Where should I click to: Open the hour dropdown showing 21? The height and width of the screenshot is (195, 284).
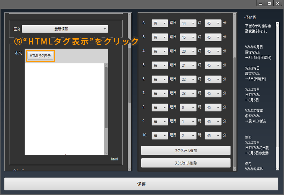(x=188, y=65)
